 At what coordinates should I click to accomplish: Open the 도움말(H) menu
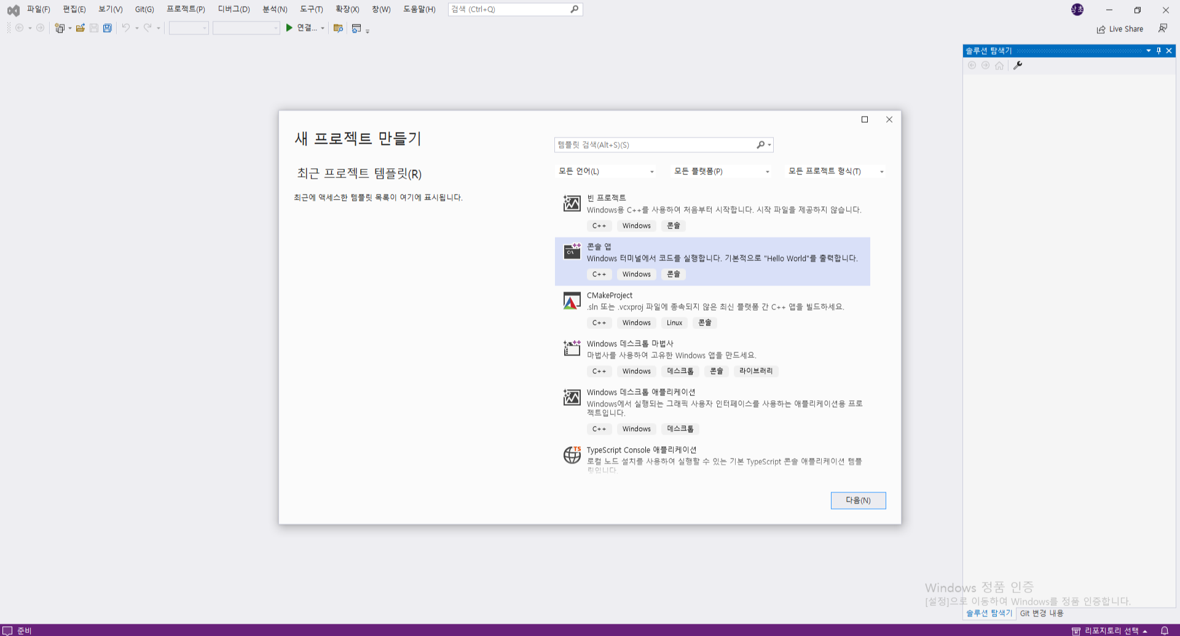tap(419, 9)
